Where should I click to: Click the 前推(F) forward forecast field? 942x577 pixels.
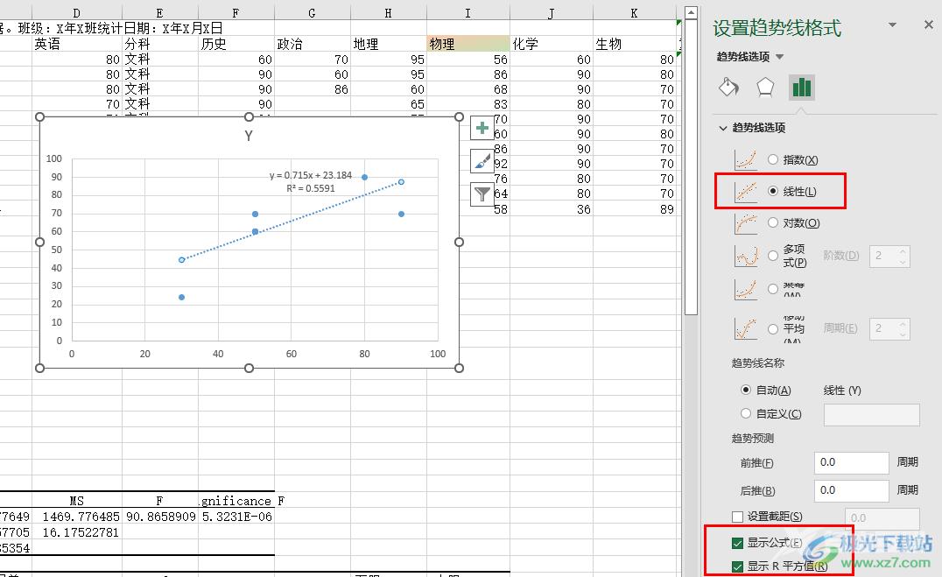coord(851,463)
